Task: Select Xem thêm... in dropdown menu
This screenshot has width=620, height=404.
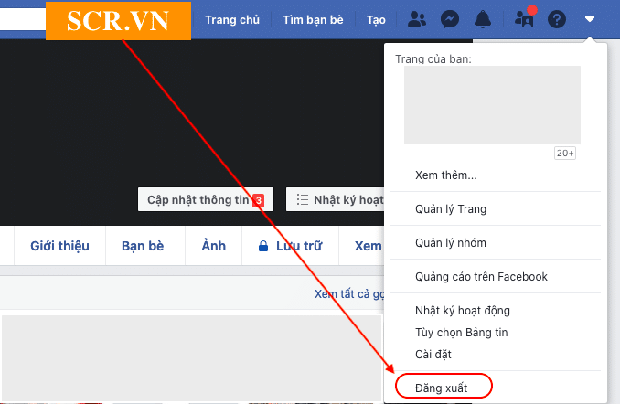Action: point(446,175)
